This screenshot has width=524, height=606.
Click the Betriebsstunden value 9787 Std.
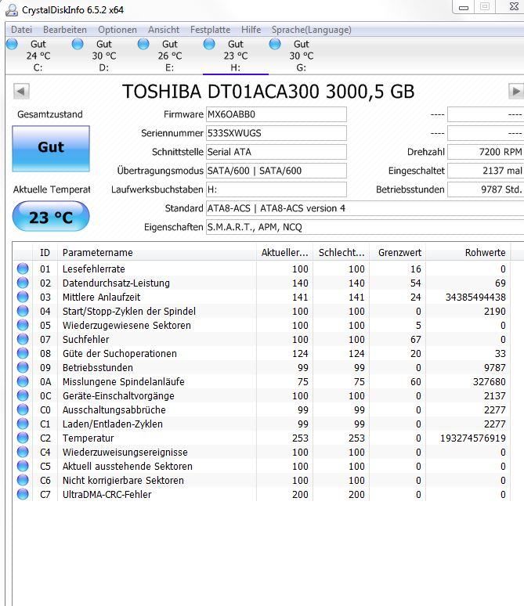click(486, 189)
